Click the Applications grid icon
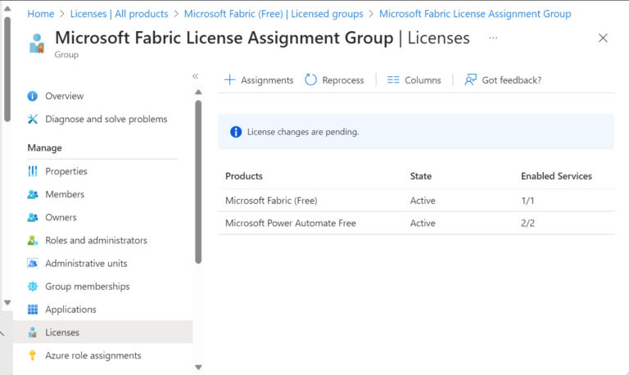Screen dimensions: 629x375 [x=33, y=309]
